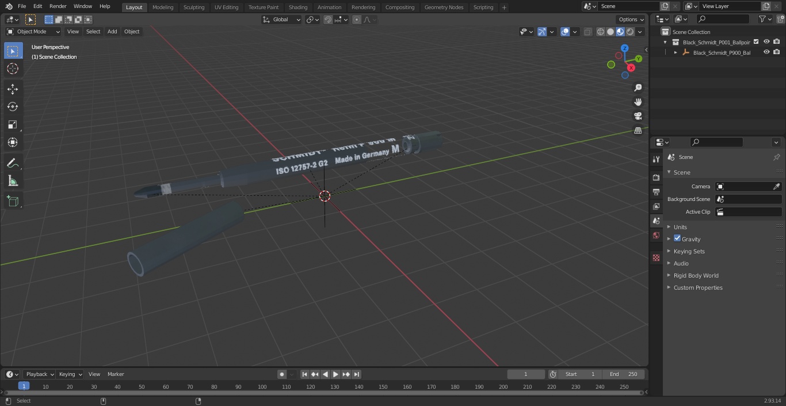Toggle X-ray mode
The width and height of the screenshot is (786, 406).
tap(587, 32)
